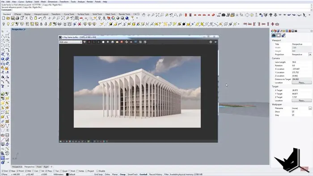The height and width of the screenshot is (176, 313).
Task: Click the rendered building image in frame buffer
Action: click(x=137, y=92)
